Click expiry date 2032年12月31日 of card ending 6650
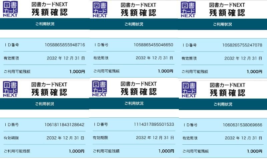 point(155,58)
